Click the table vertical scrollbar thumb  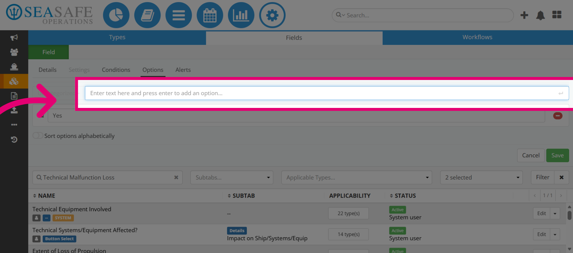pyautogui.click(x=569, y=215)
